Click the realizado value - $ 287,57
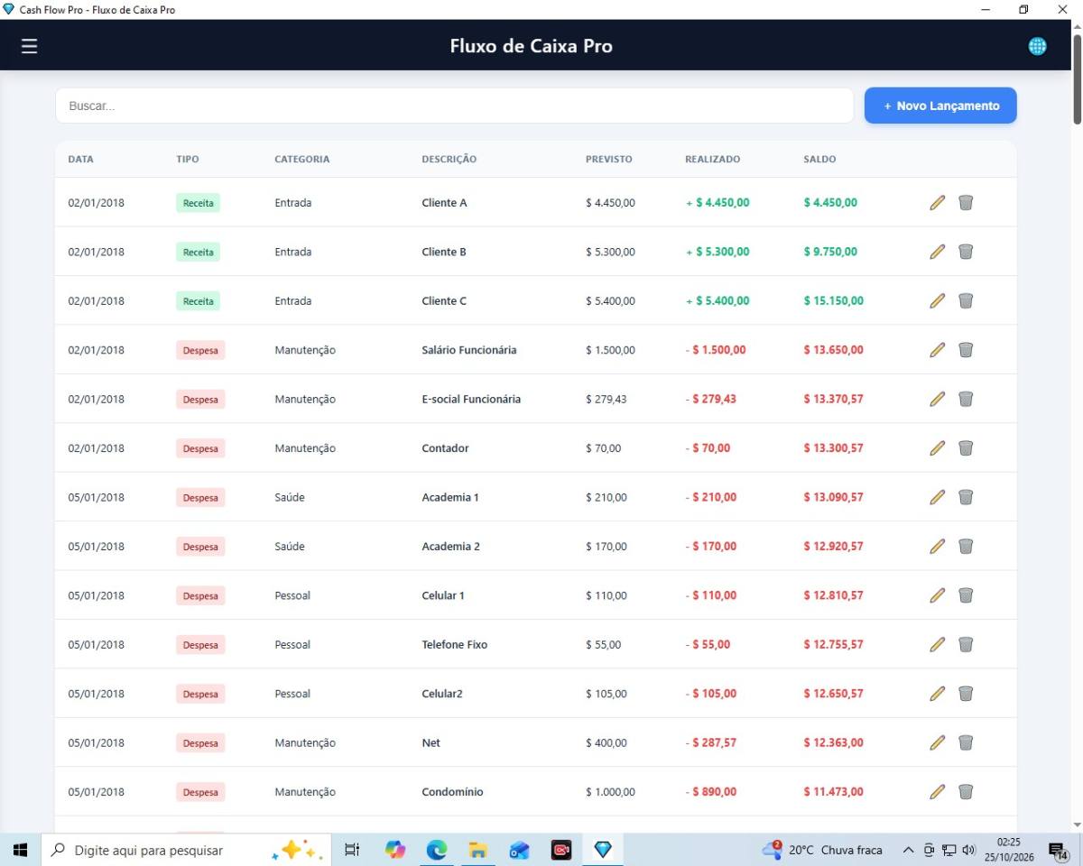The width and height of the screenshot is (1083, 866). [x=711, y=743]
